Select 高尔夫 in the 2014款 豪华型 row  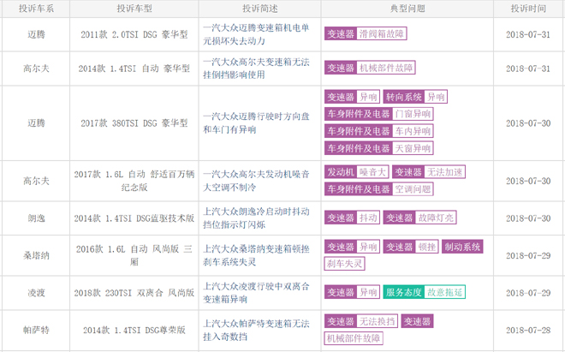[36, 69]
